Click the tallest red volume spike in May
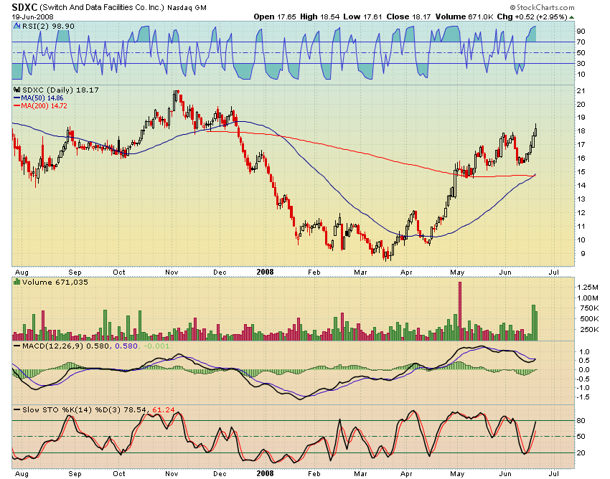The height and width of the screenshot is (479, 610). click(x=460, y=311)
